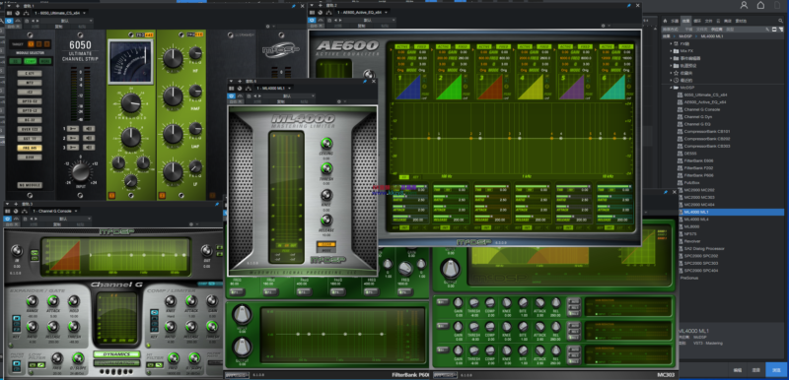Switch to the Files tab in browser
This screenshot has width=789, height=380.
pos(708,21)
